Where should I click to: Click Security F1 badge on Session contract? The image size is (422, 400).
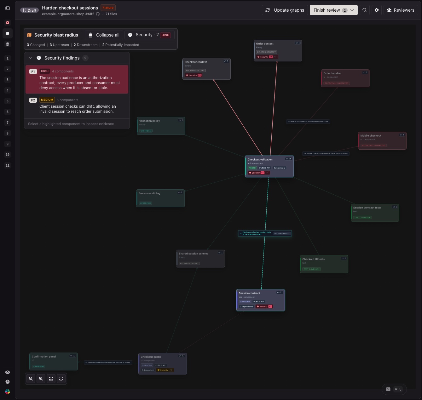[x=264, y=306]
